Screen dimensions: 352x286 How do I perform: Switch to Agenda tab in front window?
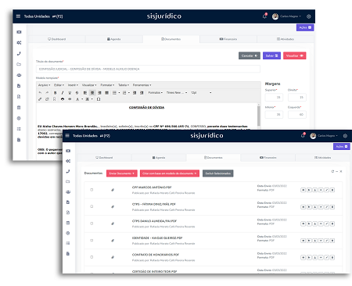point(159,158)
